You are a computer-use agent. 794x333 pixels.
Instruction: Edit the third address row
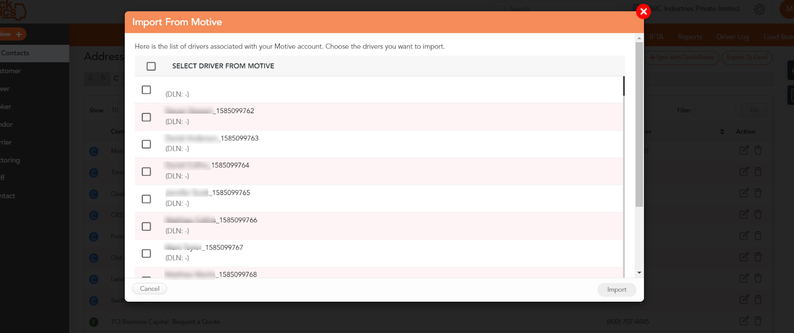[x=744, y=193]
